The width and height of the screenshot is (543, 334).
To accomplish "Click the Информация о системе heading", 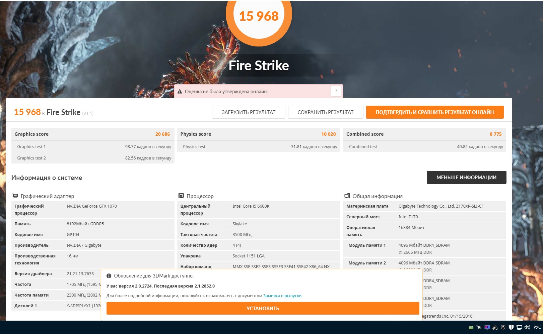I will tap(47, 178).
